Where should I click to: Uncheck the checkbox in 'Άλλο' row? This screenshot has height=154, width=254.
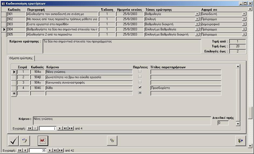tap(140, 87)
